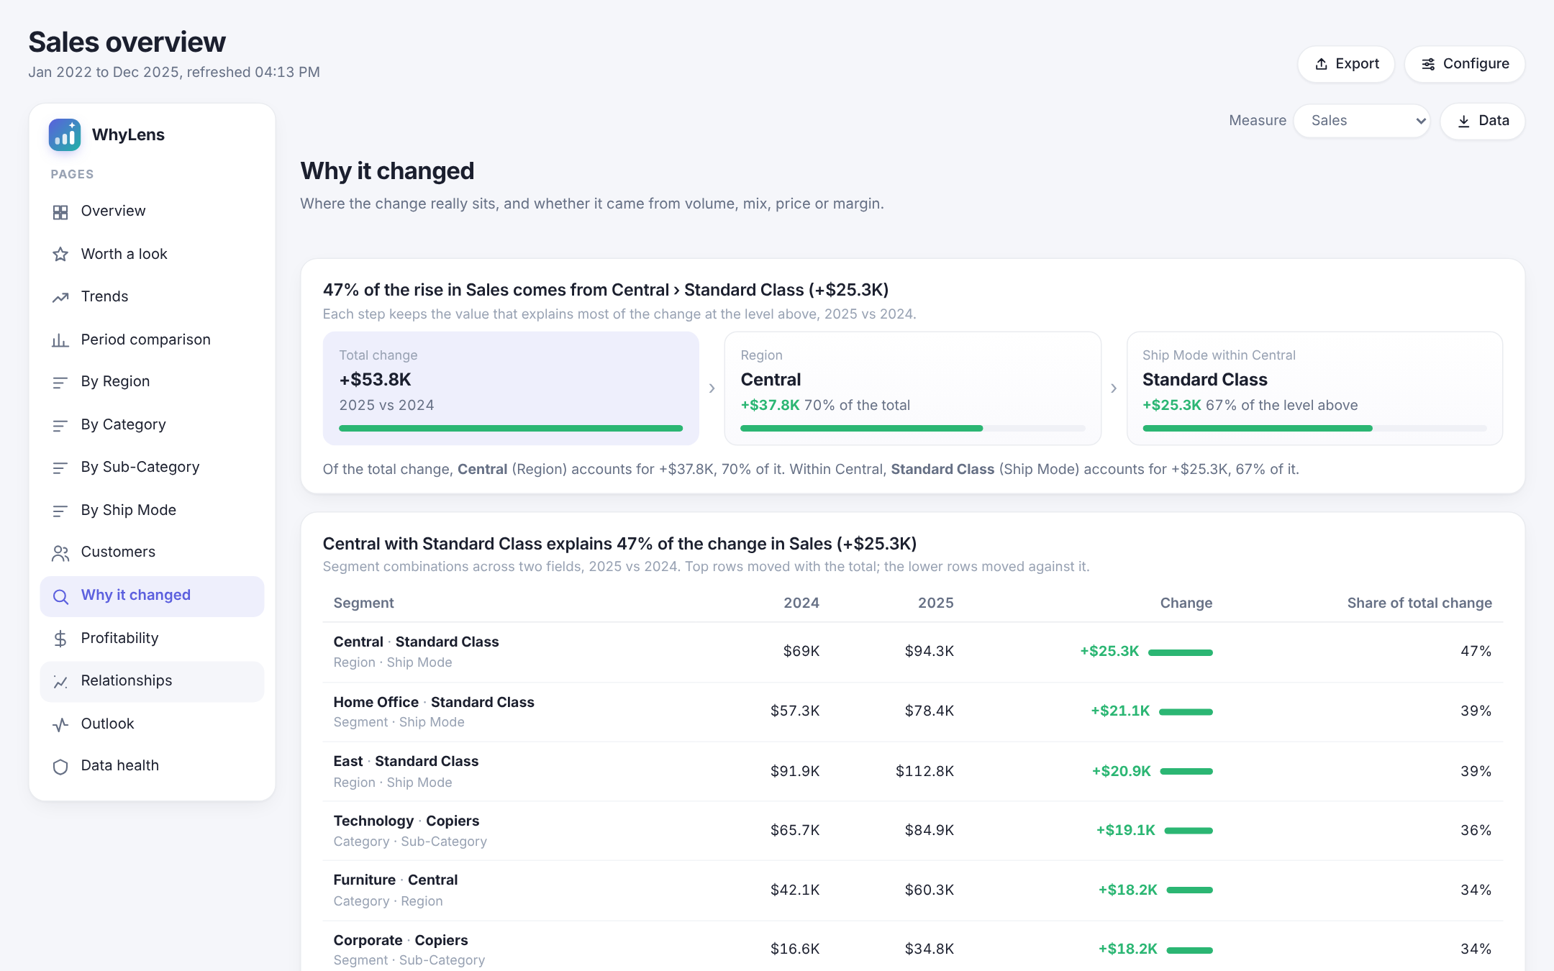Click the Change column header

point(1186,603)
